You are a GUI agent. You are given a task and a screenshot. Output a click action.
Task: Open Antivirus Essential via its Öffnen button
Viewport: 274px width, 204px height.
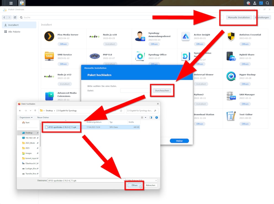245,44
